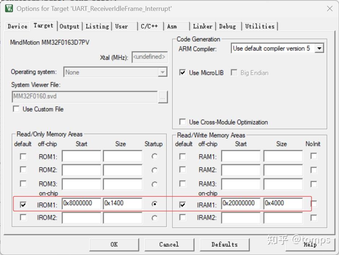Image resolution: width=339 pixels, height=255 pixels.
Task: Enable NoInit for RAM1
Action: (x=313, y=156)
